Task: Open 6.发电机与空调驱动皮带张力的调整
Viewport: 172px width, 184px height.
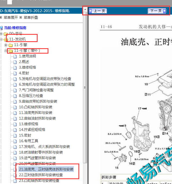Action: 47,84
